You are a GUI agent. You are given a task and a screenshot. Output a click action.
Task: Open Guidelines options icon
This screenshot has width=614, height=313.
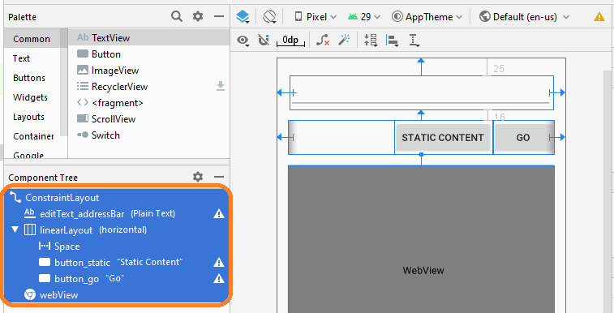pyautogui.click(x=414, y=41)
